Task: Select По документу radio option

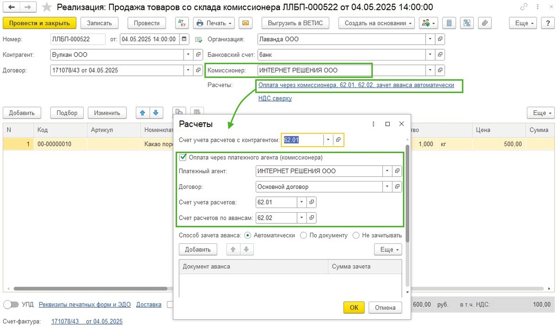Action: [x=303, y=235]
